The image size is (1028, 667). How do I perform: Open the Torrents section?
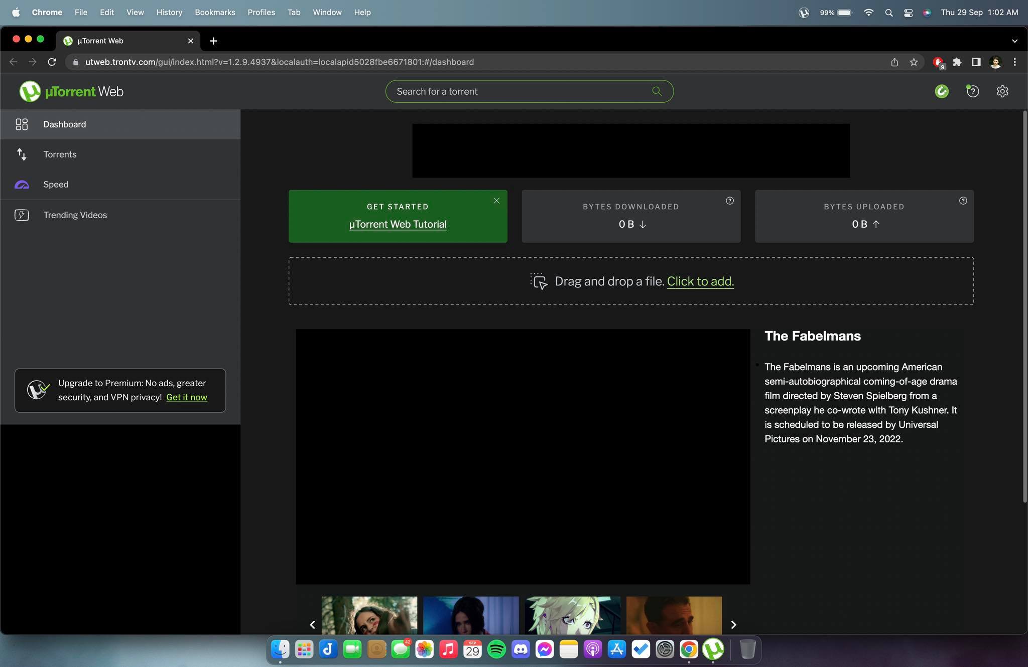(120, 154)
